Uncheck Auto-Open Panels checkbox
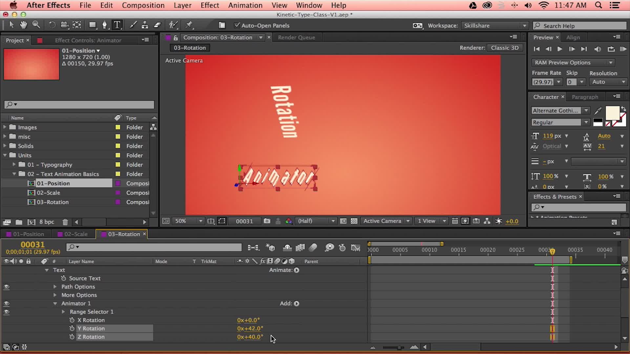The image size is (630, 354). pos(237,26)
